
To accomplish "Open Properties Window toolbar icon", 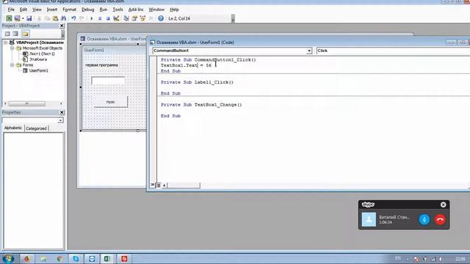I will point(134,18).
